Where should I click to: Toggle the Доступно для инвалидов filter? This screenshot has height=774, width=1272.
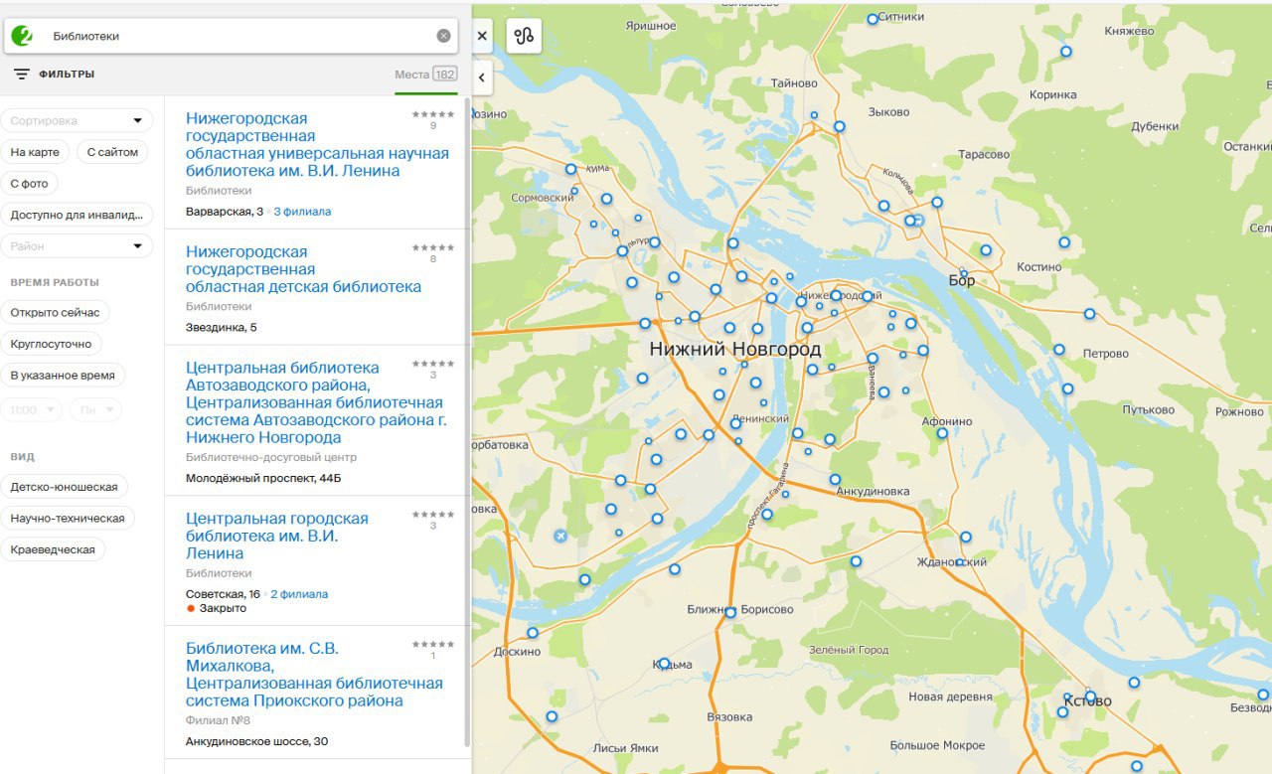77,215
